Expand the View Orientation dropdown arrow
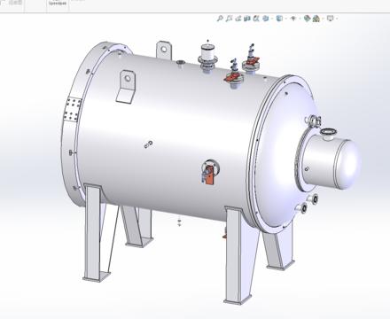Screen dimensions: 390x319 coord(272,19)
